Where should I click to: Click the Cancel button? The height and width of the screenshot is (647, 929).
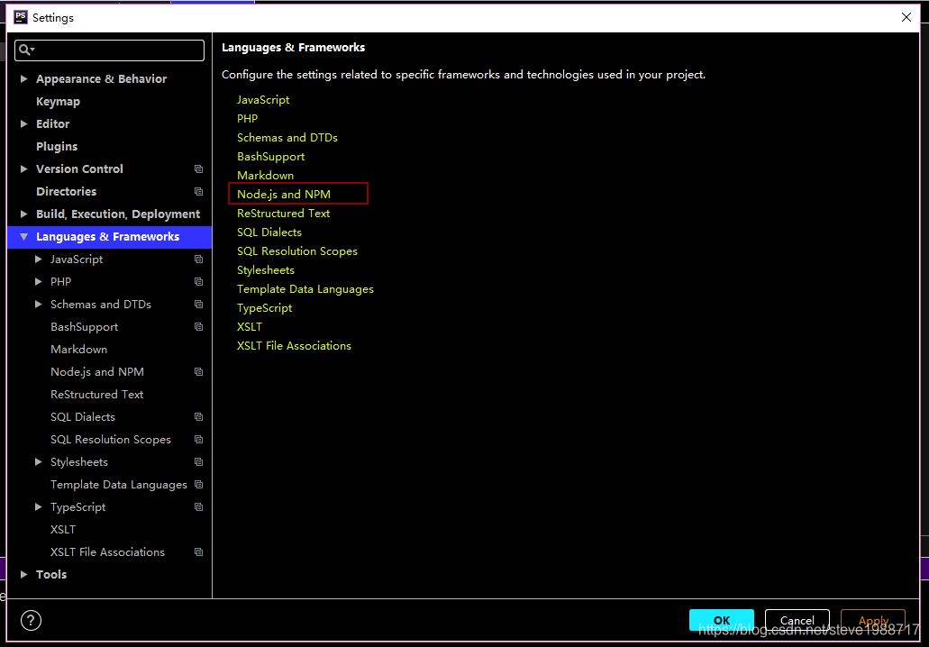pyautogui.click(x=797, y=620)
